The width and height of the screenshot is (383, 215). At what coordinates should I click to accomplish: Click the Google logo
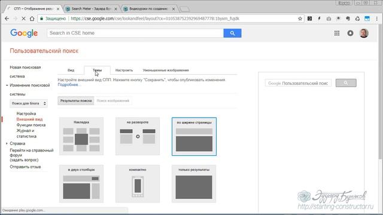point(24,33)
